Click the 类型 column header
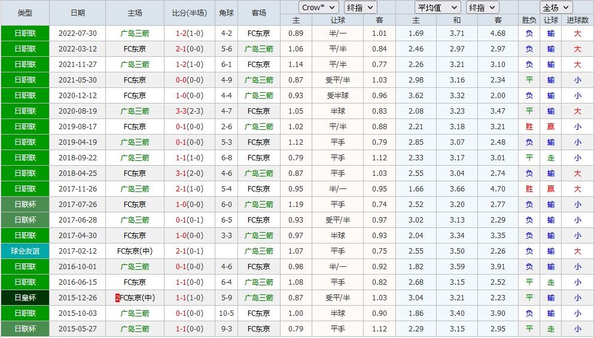 pos(25,13)
